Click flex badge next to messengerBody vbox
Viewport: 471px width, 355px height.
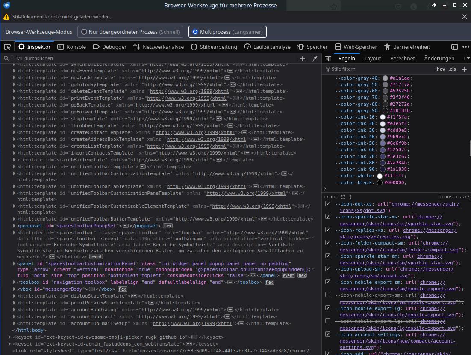[x=122, y=289]
